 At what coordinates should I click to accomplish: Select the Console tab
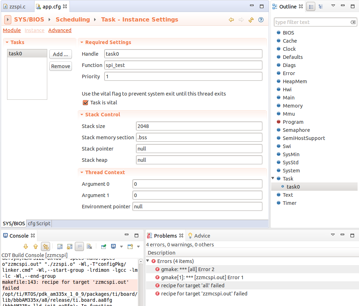pyautogui.click(x=19, y=236)
